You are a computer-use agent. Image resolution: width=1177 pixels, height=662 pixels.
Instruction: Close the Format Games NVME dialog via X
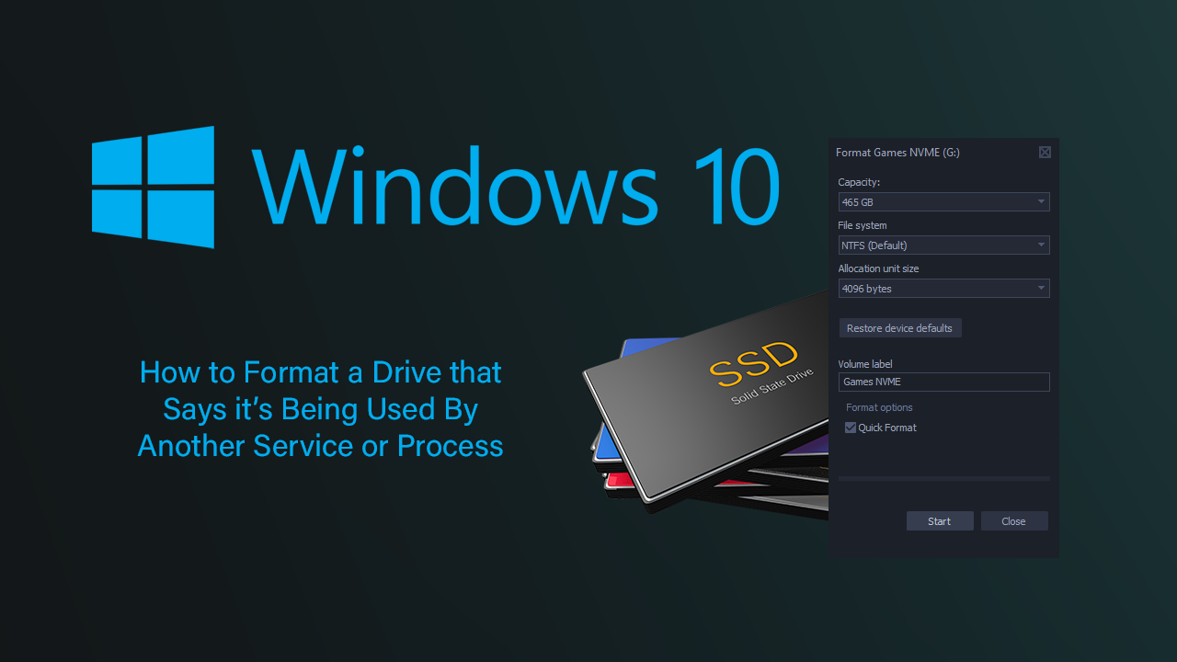pos(1045,153)
